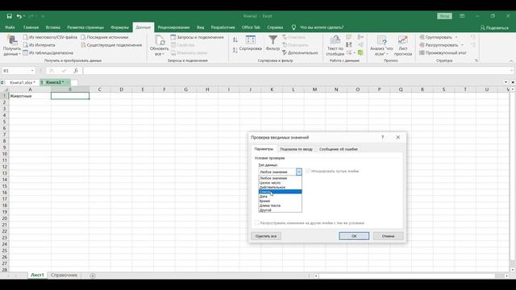This screenshot has width=516, height=290.
Task: Open the Структура group dialog launcher
Action: 476,60
